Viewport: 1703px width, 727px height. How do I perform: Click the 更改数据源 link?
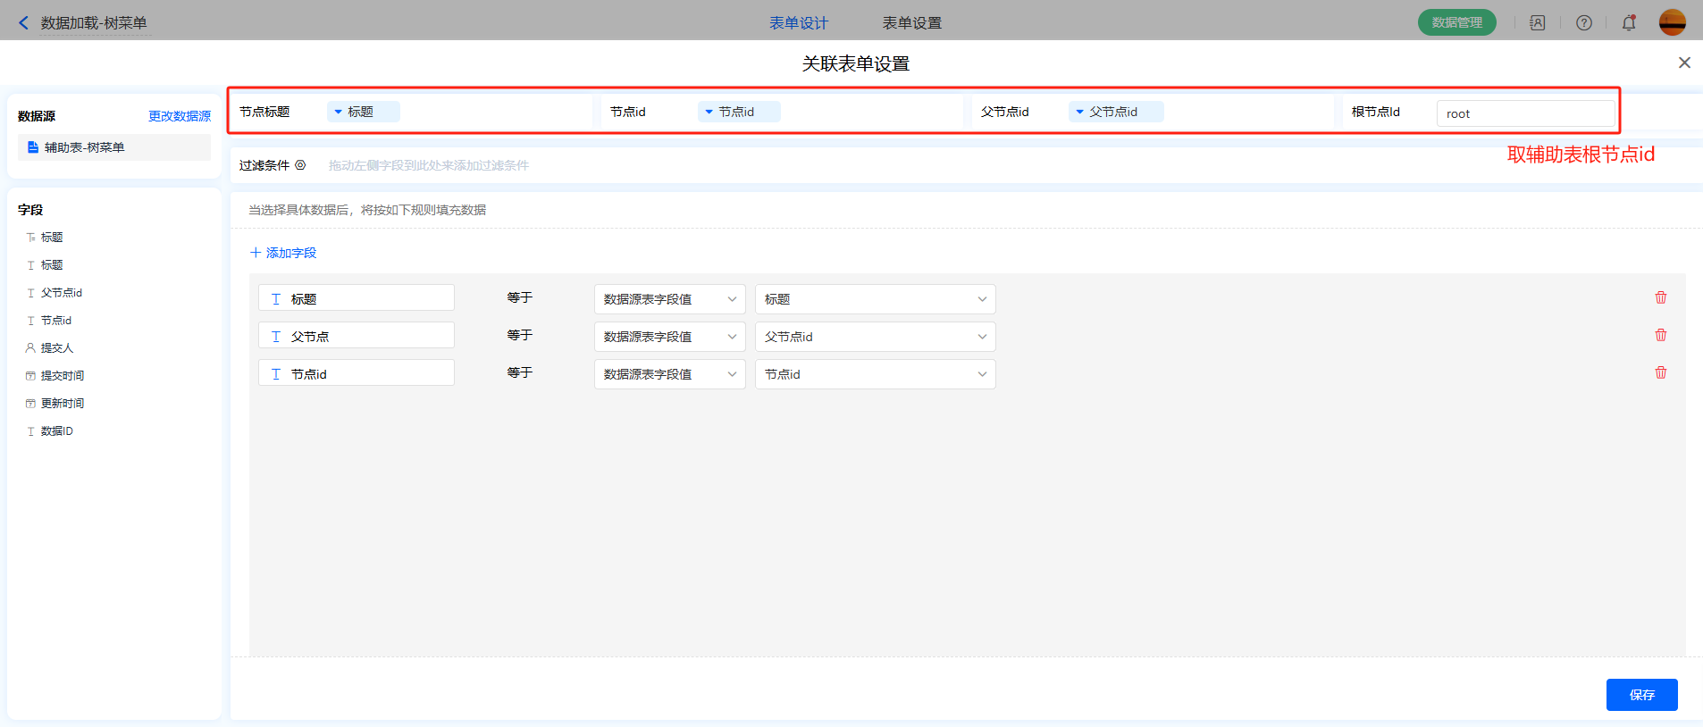coord(179,116)
